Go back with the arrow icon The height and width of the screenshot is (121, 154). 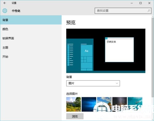(5, 3)
